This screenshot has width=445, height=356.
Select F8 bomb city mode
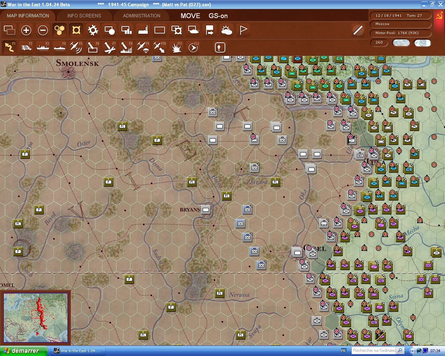(126, 47)
